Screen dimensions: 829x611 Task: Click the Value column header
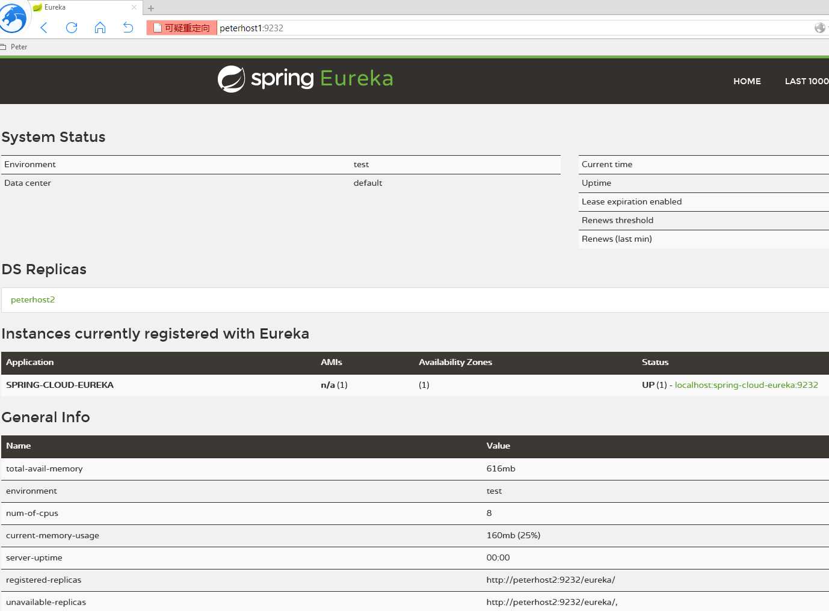[498, 446]
